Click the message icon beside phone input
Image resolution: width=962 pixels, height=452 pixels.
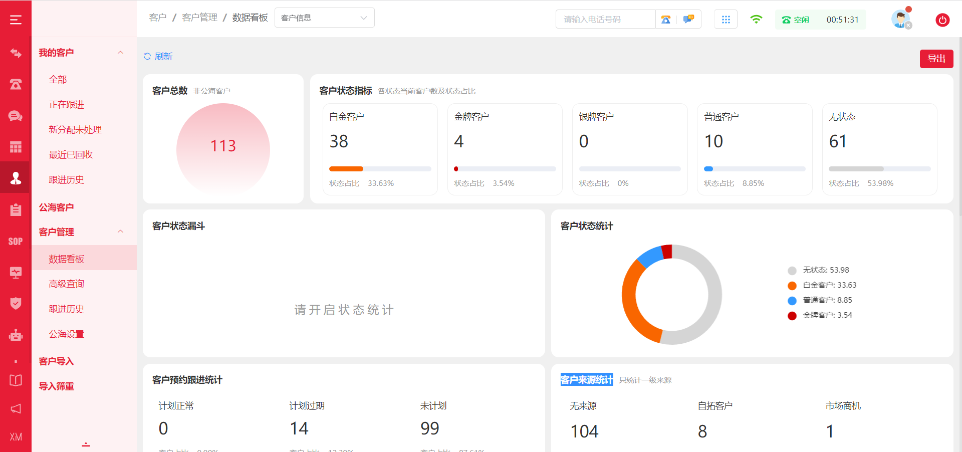(688, 20)
